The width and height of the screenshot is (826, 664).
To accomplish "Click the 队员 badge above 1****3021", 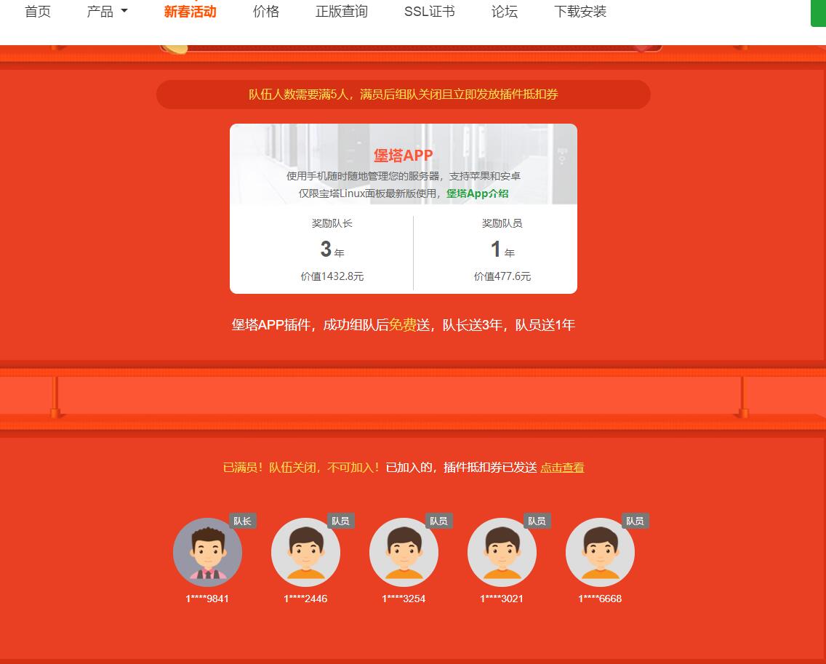I will (x=537, y=521).
